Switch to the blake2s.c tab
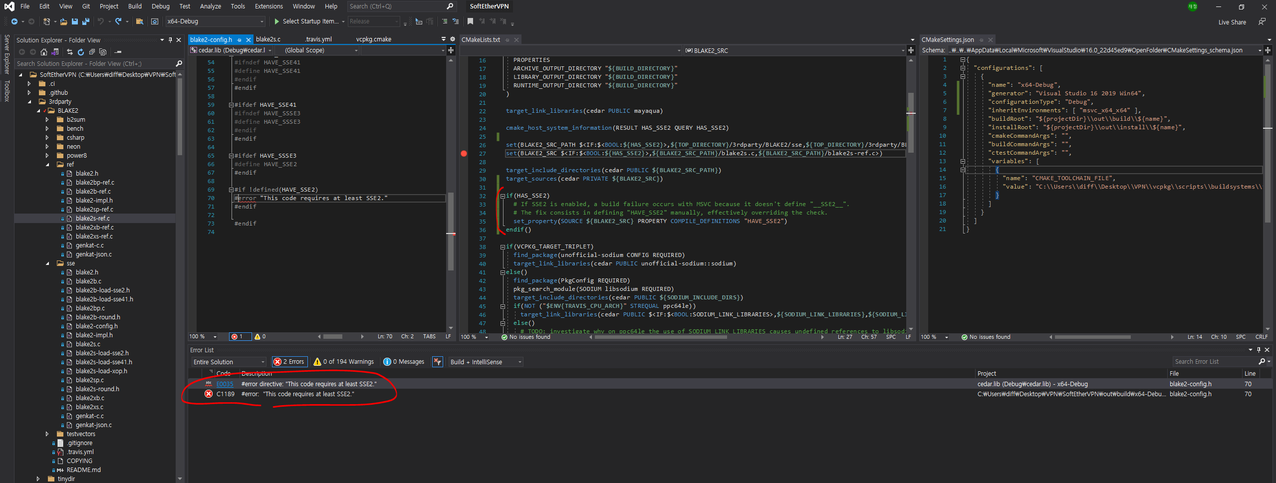The width and height of the screenshot is (1276, 483). point(268,39)
